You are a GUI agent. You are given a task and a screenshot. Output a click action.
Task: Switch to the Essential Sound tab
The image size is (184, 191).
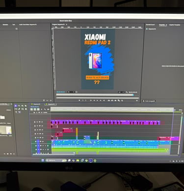click(x=150, y=25)
